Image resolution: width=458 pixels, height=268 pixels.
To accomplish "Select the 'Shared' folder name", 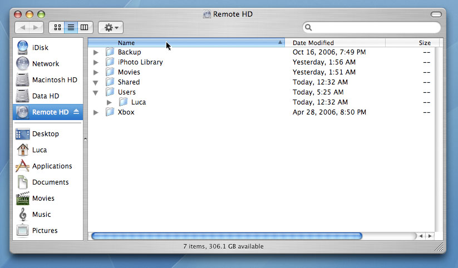I will [129, 82].
